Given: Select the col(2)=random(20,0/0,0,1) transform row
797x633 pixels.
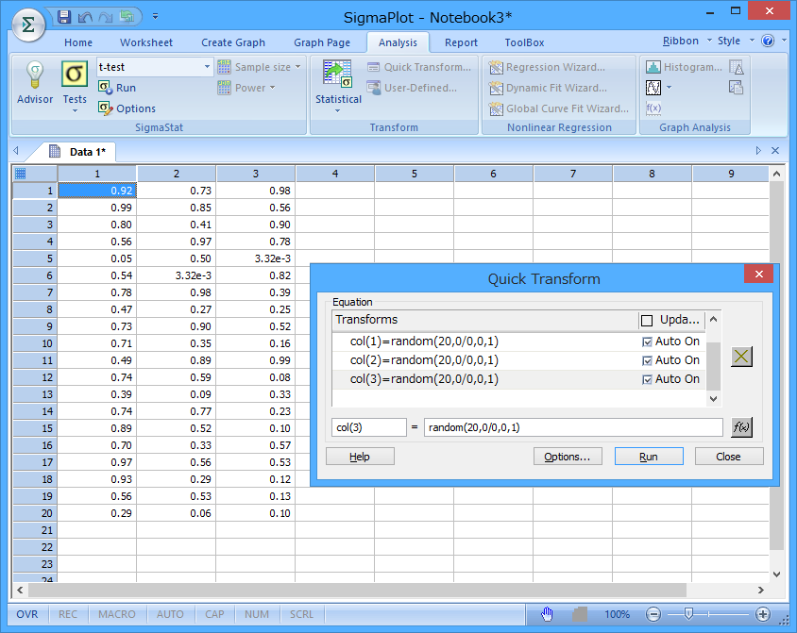Looking at the screenshot, I should click(518, 360).
